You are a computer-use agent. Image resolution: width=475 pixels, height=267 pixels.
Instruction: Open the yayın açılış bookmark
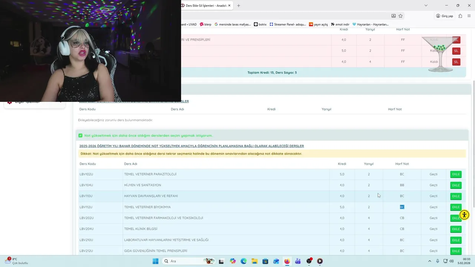(318, 24)
